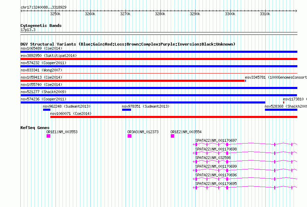Screen dimensions: 307x207
Task: Click the nsv574232 (Cooper2011) label
Action: tap(43, 63)
